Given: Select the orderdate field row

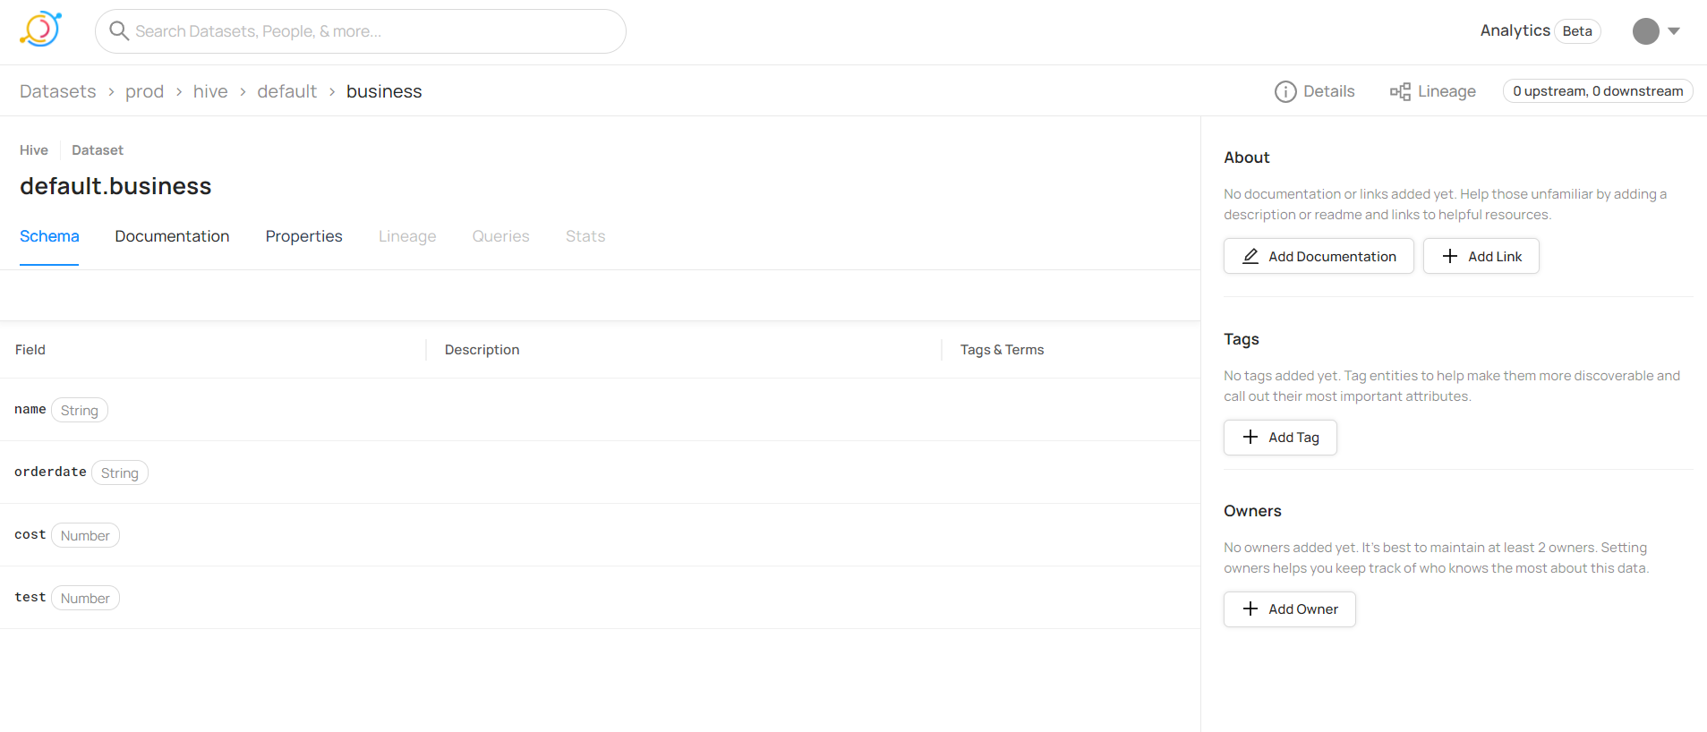Looking at the screenshot, I should pyautogui.click(x=600, y=472).
